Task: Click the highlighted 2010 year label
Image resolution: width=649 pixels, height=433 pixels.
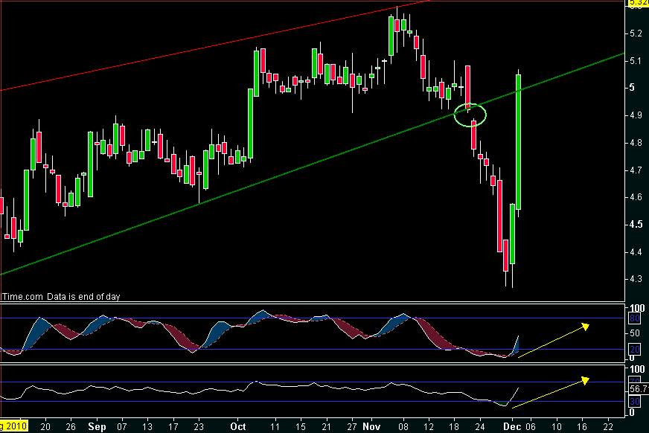Action: 13,426
